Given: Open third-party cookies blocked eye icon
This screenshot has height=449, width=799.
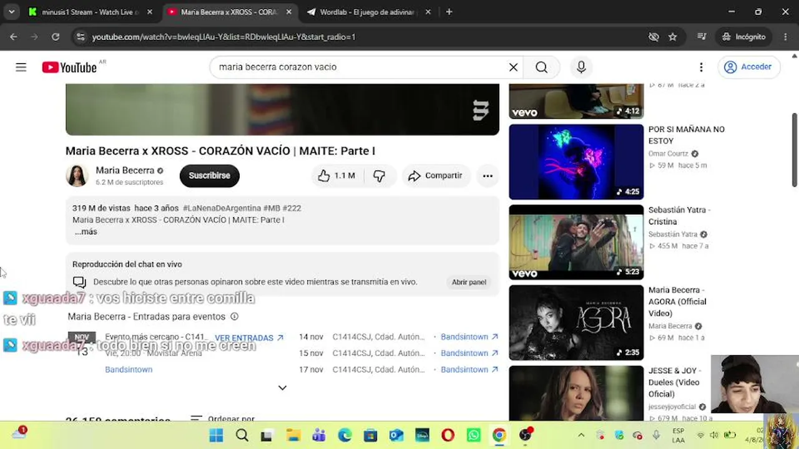Looking at the screenshot, I should (x=654, y=37).
